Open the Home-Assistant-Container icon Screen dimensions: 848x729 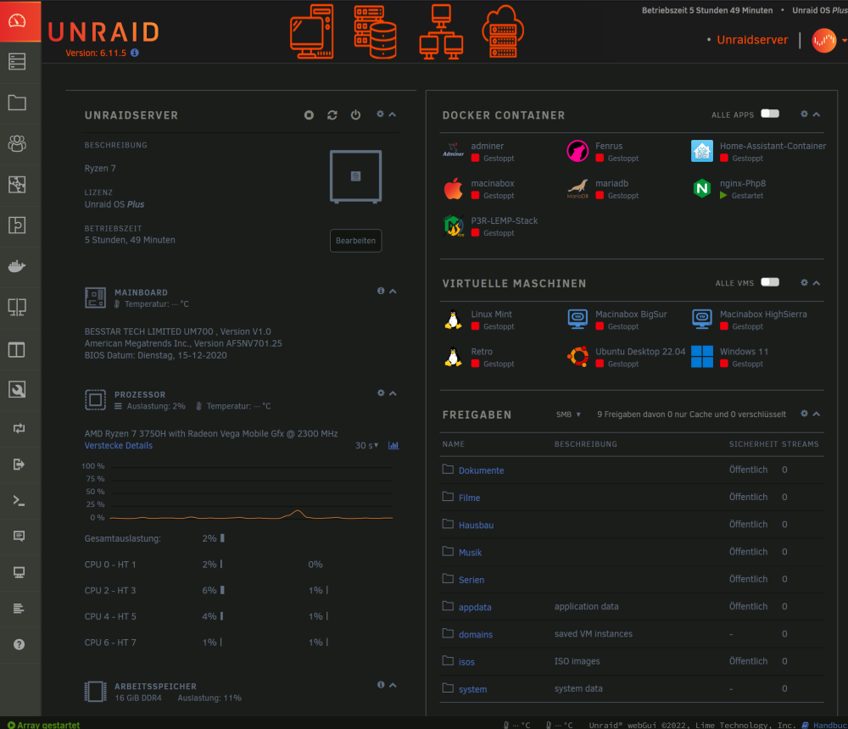pyautogui.click(x=702, y=151)
